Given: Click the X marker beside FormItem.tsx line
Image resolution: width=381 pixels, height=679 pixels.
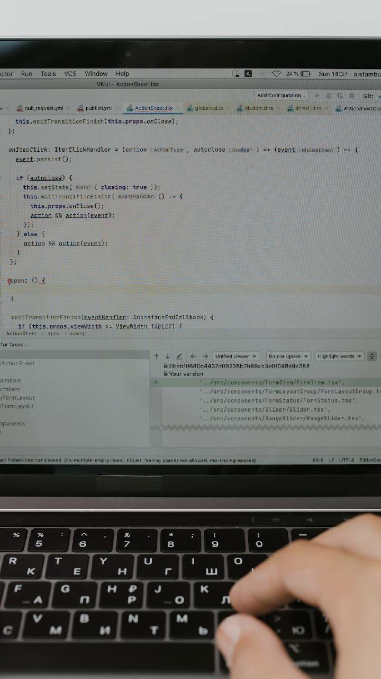Looking at the screenshot, I should click(x=156, y=382).
